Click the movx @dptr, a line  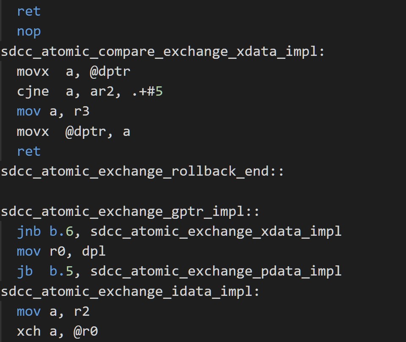[74, 132]
